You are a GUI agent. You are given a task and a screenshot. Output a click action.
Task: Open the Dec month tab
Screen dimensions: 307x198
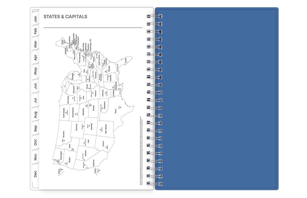35,174
